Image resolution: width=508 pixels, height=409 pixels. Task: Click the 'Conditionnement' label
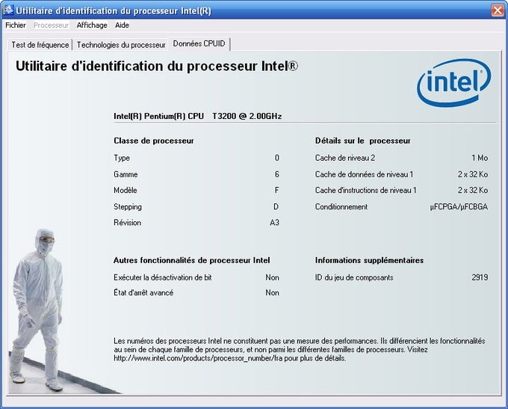point(341,206)
